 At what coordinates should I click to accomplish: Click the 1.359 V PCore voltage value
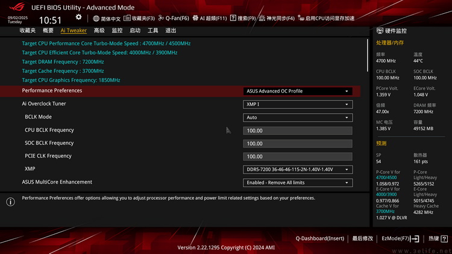coord(383,94)
